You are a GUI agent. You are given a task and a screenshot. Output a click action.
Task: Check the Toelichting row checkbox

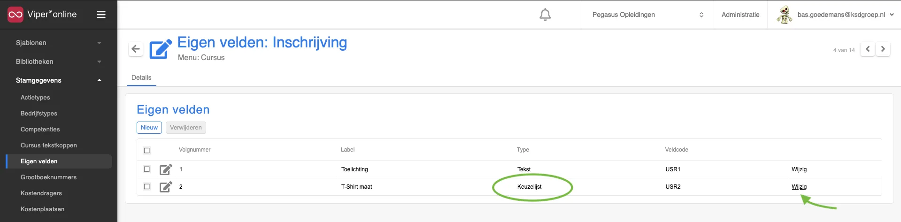(x=147, y=169)
